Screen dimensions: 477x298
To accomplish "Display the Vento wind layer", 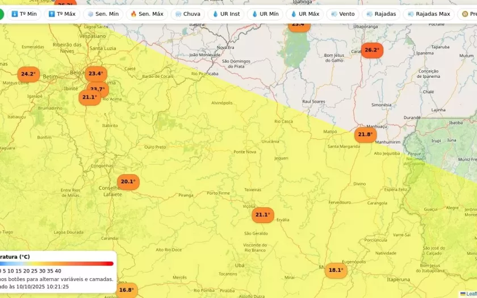I will [342, 14].
